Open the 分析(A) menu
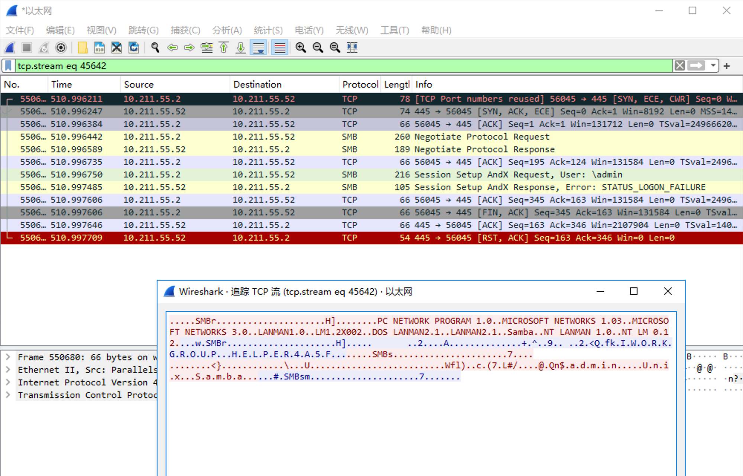Image resolution: width=743 pixels, height=476 pixels. (x=227, y=30)
